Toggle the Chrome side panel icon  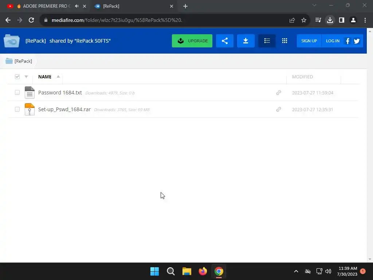[x=342, y=20]
